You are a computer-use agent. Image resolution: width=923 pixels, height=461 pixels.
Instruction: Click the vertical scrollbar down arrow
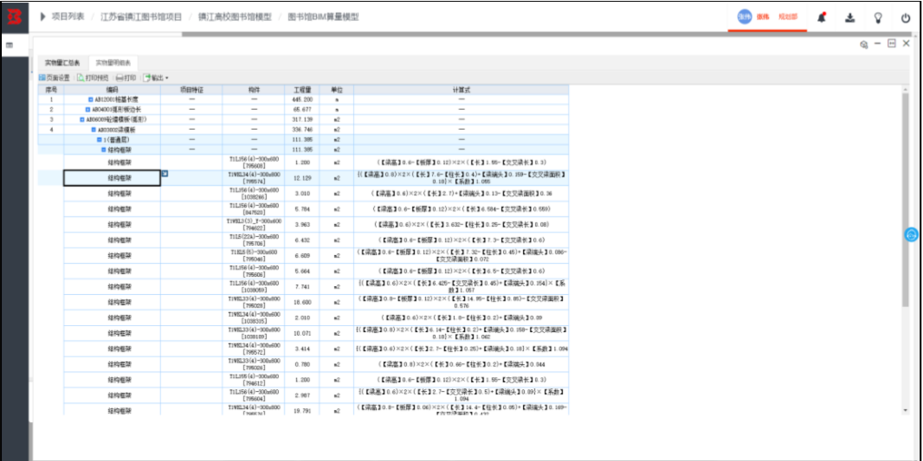[x=906, y=410]
